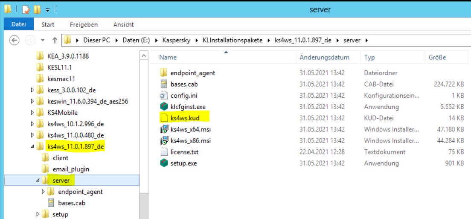Expand the keswin_11.6.0.394_de_aes256 tree node
Screen dimensions: 471x219
[x=32, y=101]
